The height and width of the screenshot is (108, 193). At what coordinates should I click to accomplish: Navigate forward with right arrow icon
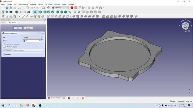pyautogui.click(x=25, y=12)
